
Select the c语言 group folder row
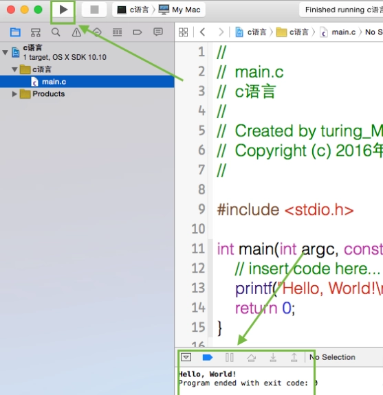click(87, 69)
